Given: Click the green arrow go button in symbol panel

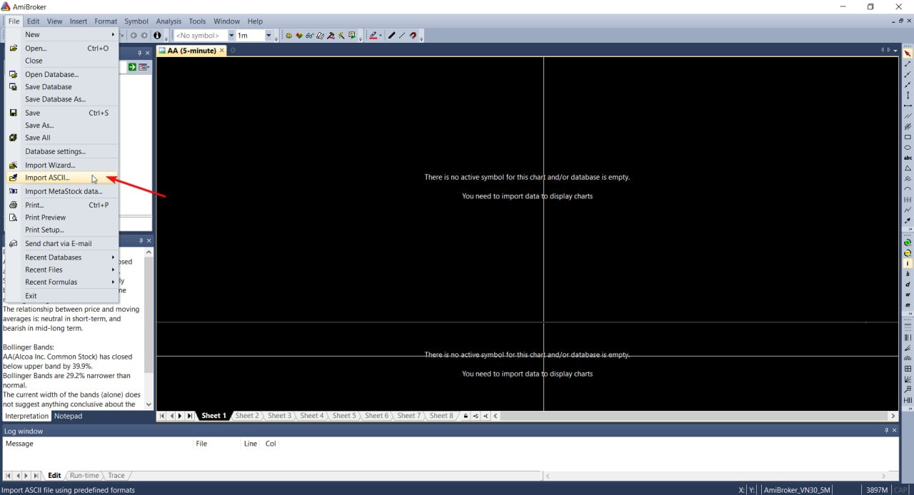Looking at the screenshot, I should tap(132, 67).
